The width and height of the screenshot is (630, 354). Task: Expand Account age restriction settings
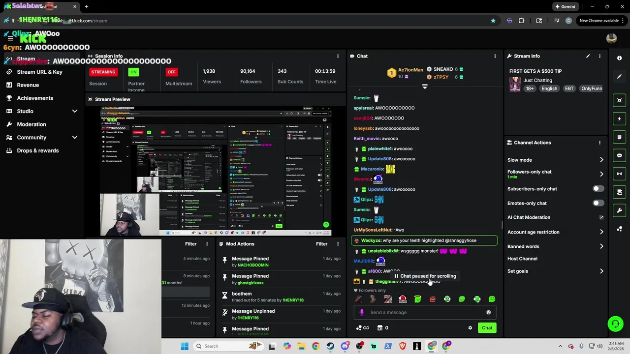click(x=601, y=232)
